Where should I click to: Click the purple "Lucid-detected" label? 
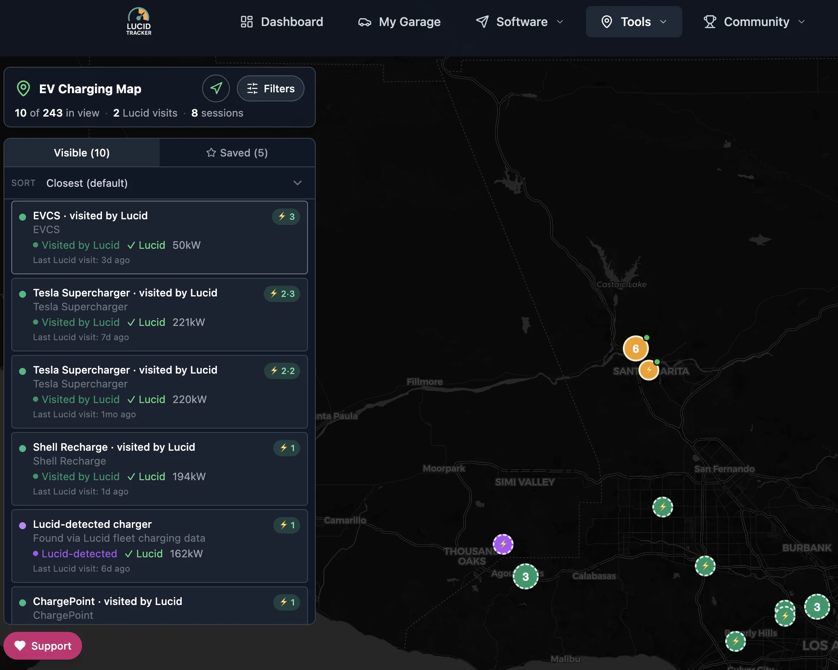79,553
